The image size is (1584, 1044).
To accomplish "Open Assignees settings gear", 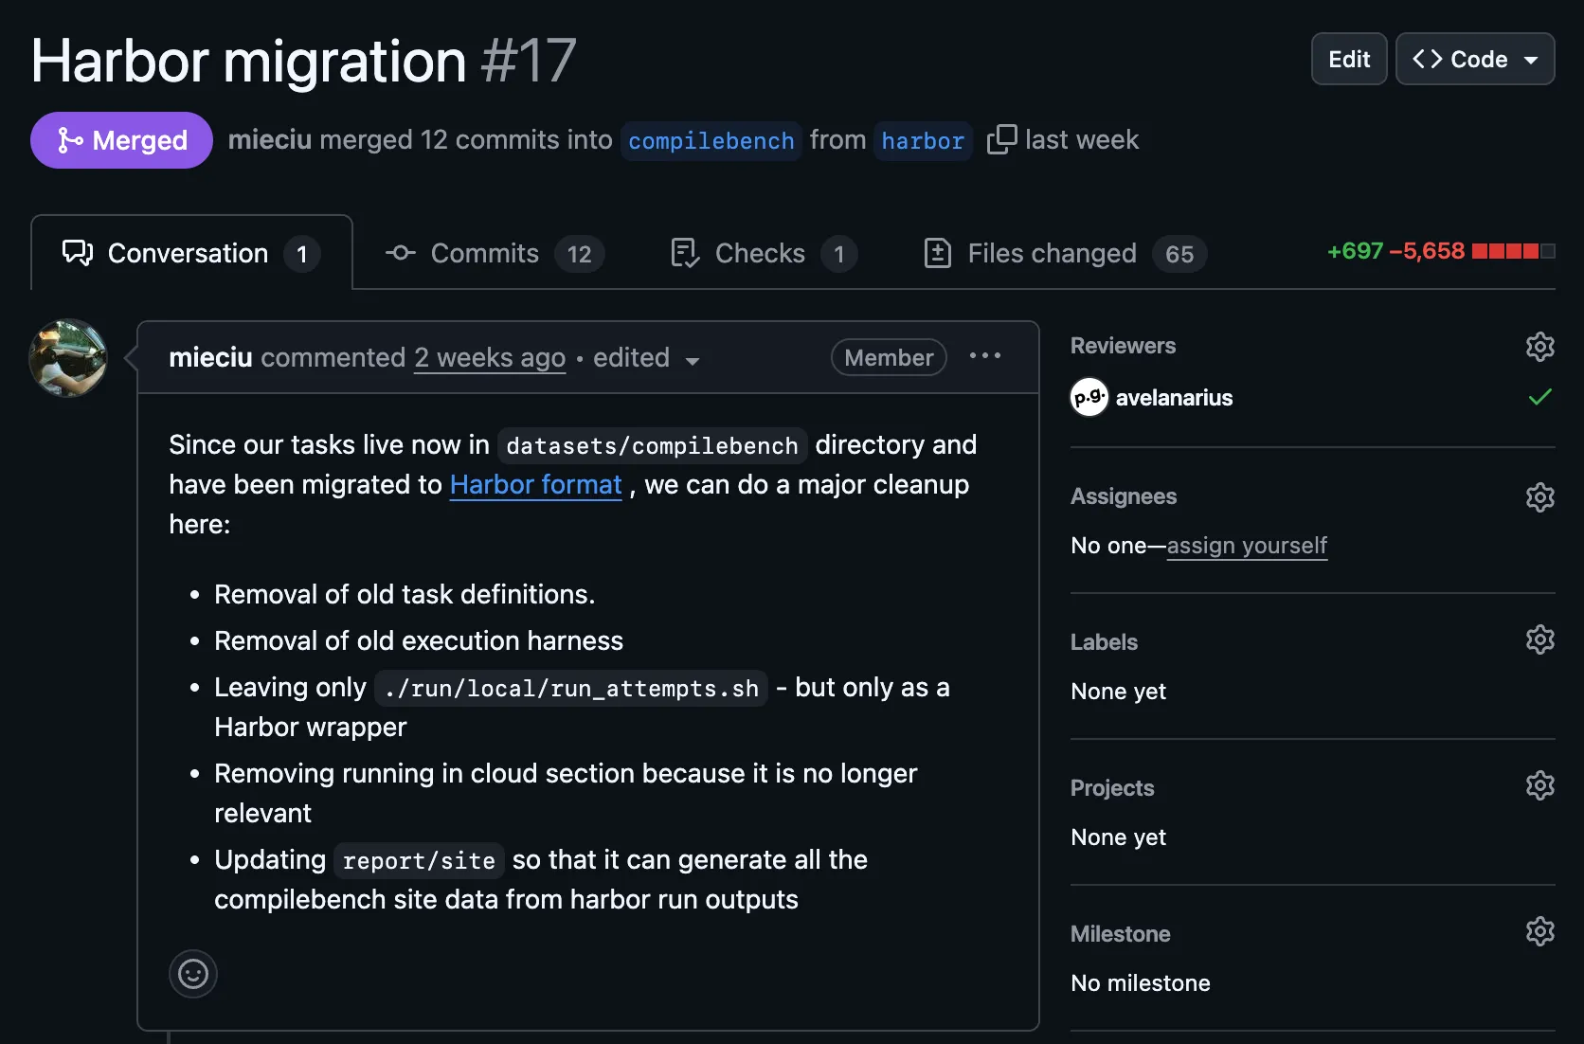I will pyautogui.click(x=1539, y=497).
